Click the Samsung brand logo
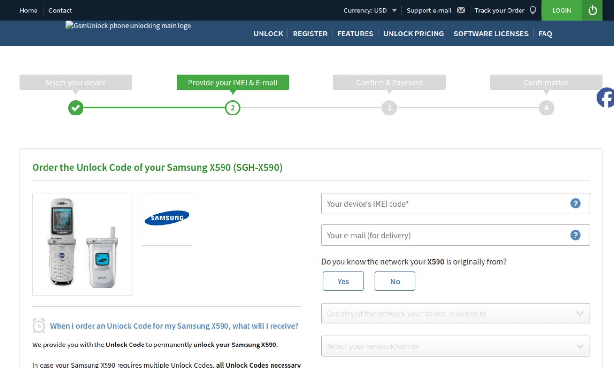 click(167, 218)
